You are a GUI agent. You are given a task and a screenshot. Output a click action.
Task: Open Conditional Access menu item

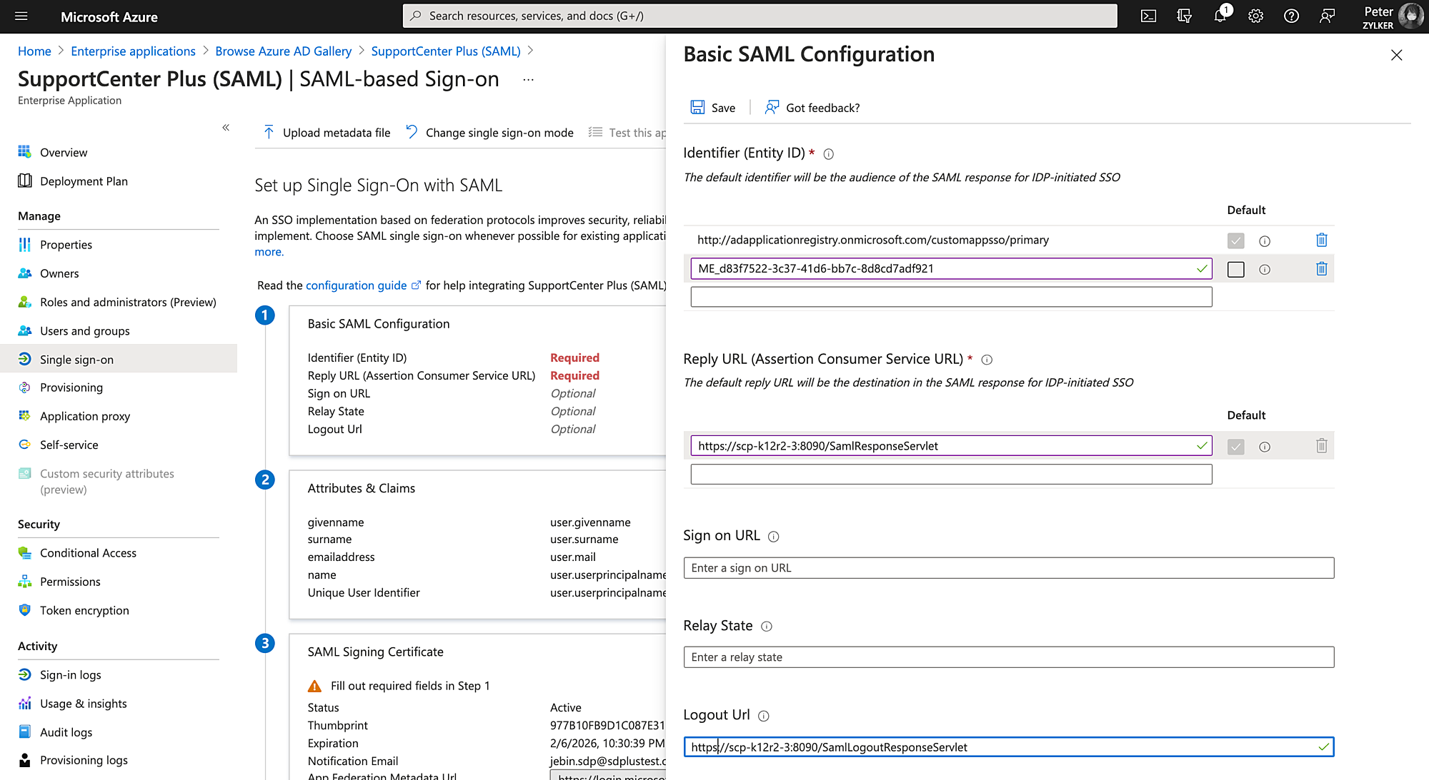88,553
